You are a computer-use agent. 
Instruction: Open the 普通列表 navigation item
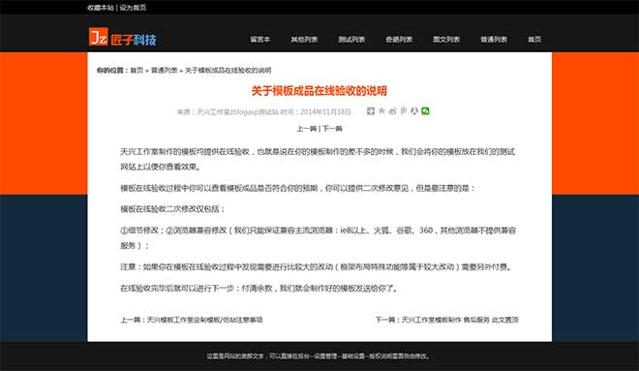point(494,40)
